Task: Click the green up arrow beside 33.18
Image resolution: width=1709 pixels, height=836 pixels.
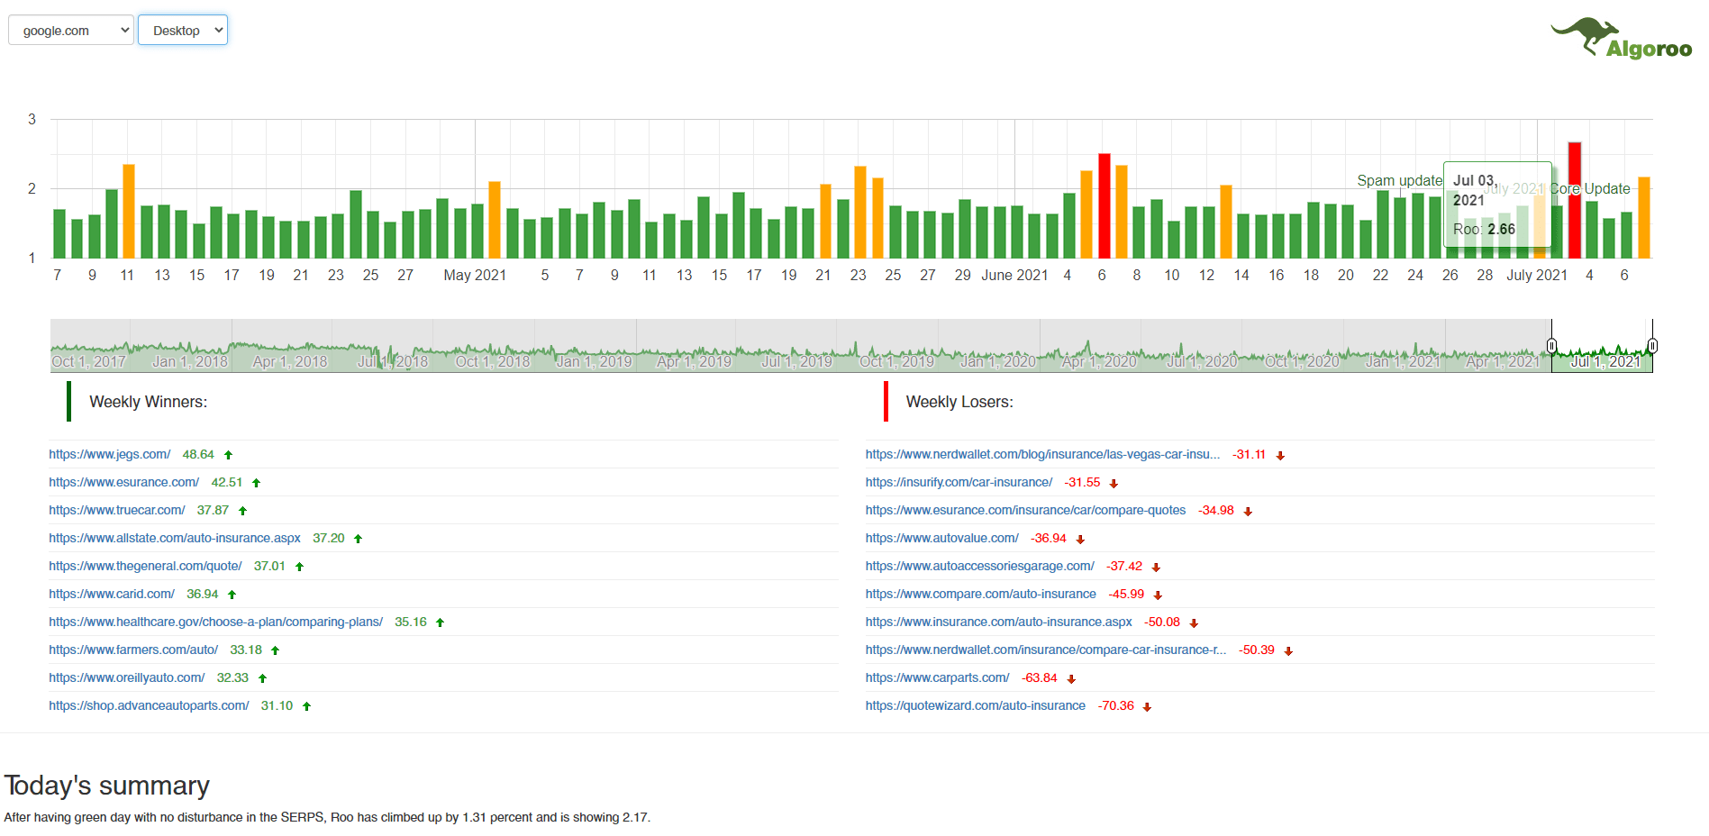Action: pos(276,650)
